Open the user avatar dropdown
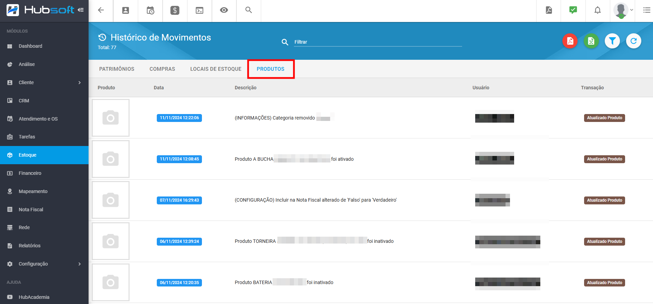The width and height of the screenshot is (653, 304). pyautogui.click(x=623, y=10)
